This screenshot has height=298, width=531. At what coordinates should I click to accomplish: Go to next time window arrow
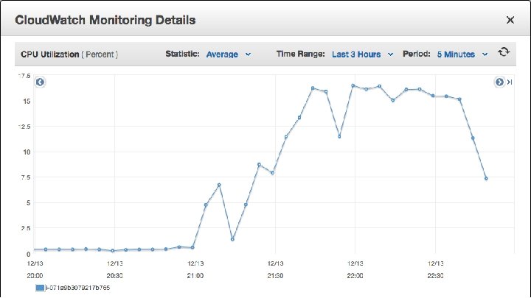[x=499, y=82]
